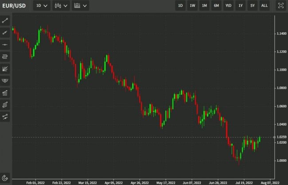Select the trend line drawing tool
Screen dimensions: 288x185
5,20
